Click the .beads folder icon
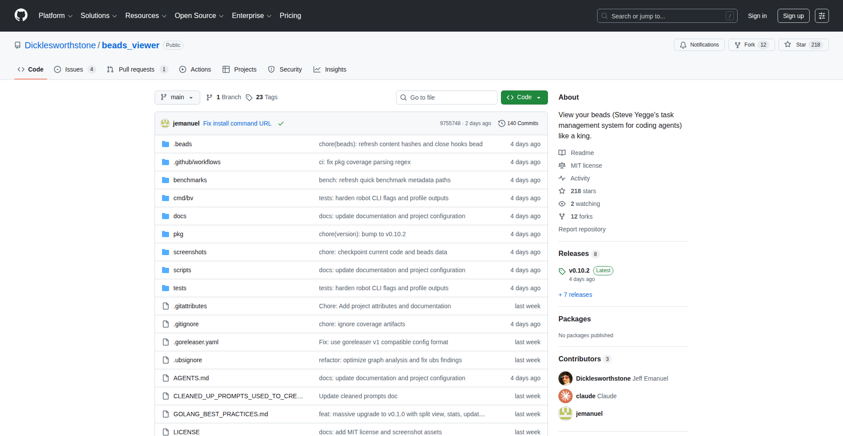The height and width of the screenshot is (436, 843). click(166, 144)
